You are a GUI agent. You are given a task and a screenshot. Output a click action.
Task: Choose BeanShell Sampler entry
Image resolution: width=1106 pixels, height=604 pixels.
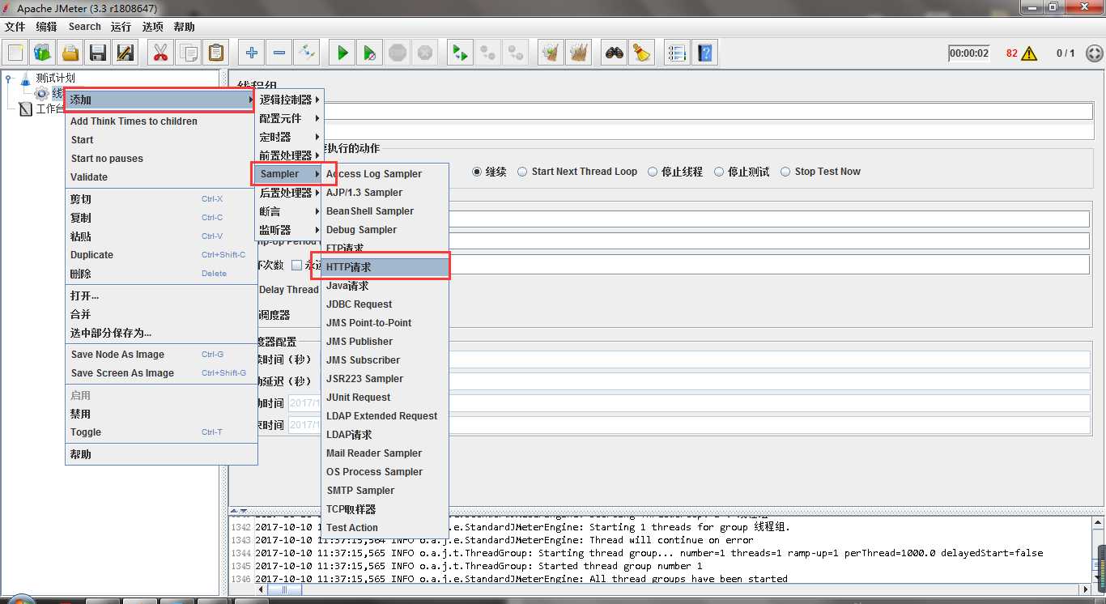pyautogui.click(x=385, y=211)
